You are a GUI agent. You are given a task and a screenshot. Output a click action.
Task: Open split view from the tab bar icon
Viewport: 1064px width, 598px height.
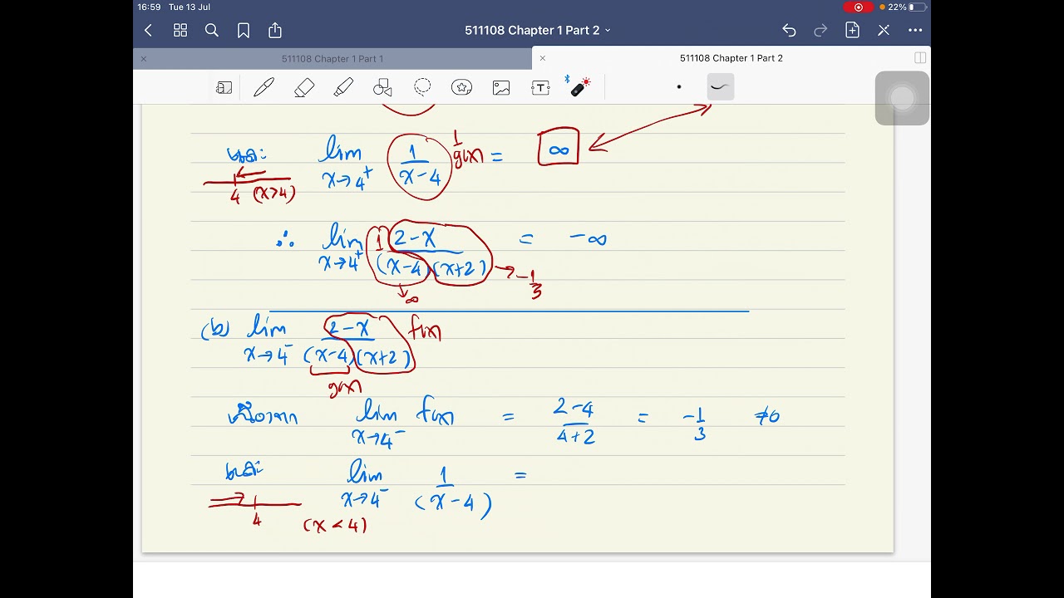tap(920, 58)
